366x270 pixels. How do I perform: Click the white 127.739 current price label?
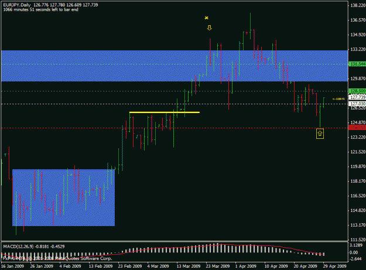click(357, 97)
